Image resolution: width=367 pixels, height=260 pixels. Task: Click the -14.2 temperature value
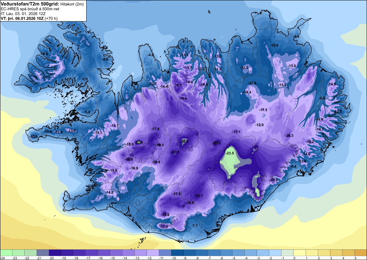(109, 192)
